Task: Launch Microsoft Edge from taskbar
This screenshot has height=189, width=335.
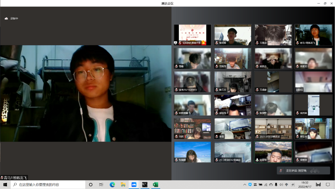Action: 112,185
